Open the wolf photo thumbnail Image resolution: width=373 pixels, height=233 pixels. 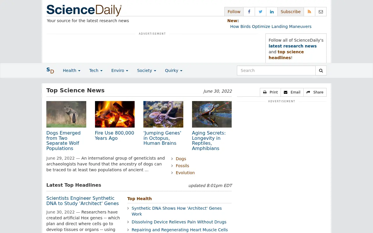click(66, 114)
